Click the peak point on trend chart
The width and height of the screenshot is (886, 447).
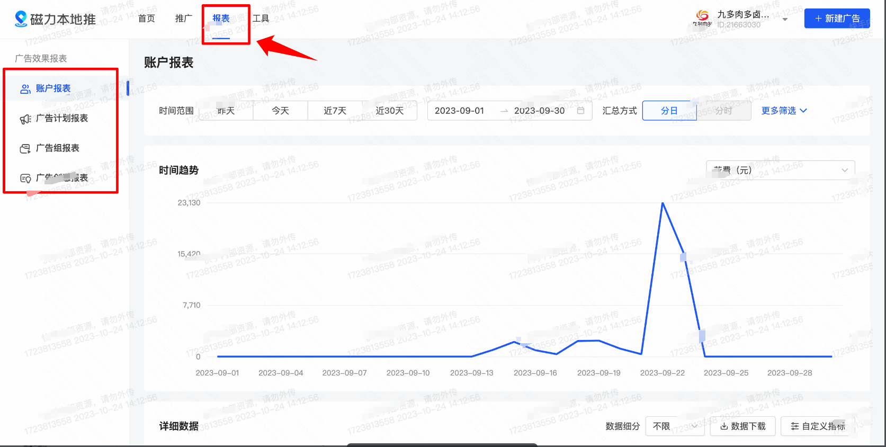[x=663, y=203]
